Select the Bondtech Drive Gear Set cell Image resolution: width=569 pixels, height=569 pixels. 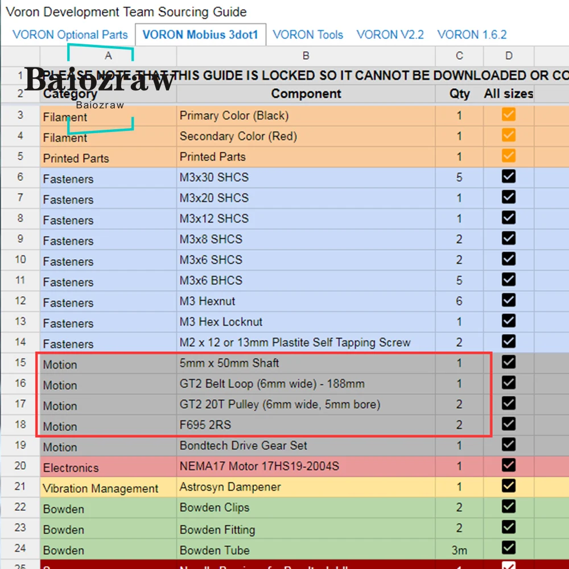[306, 446]
